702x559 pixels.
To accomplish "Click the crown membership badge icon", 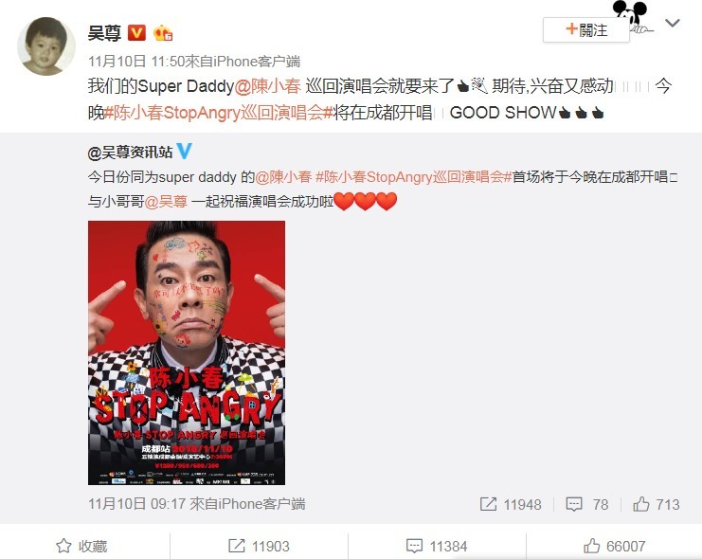I will click(163, 33).
